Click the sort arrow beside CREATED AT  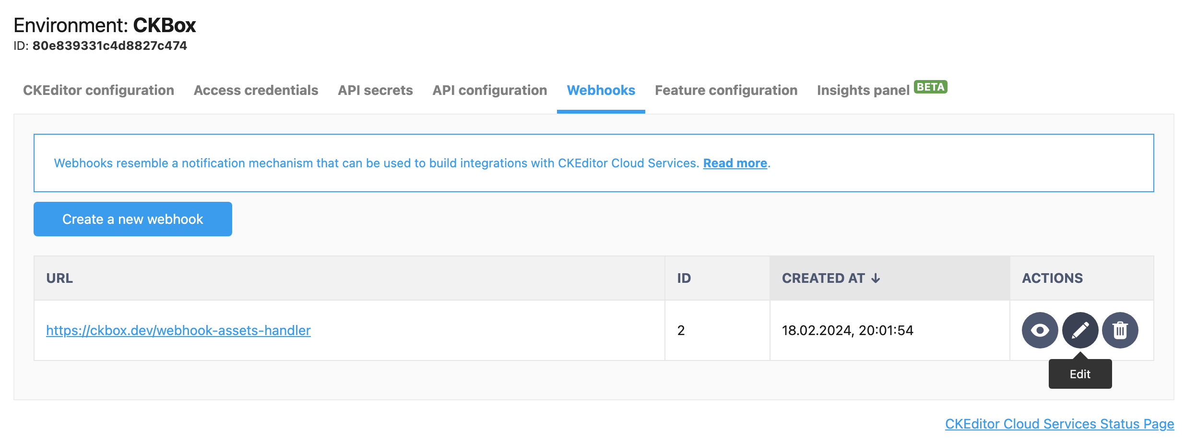point(876,279)
